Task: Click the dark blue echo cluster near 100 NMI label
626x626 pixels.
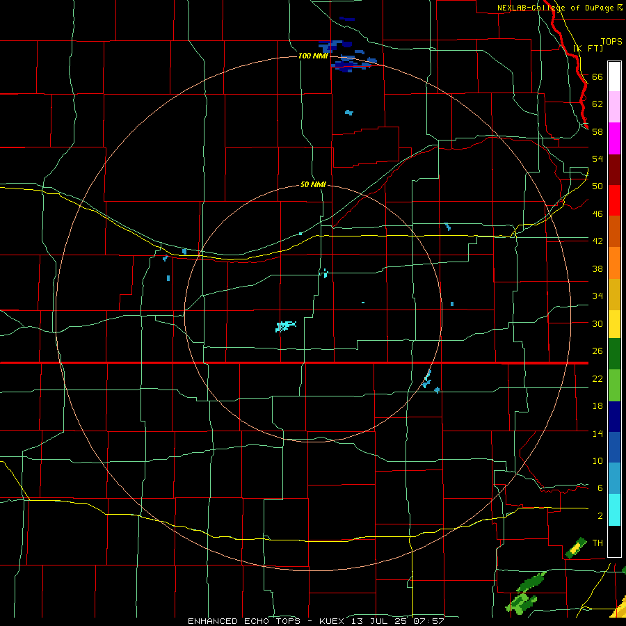Action: click(x=347, y=56)
